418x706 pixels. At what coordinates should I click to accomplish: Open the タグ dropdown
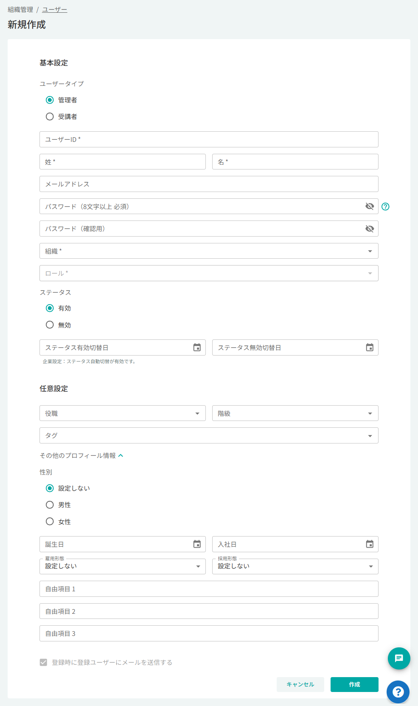click(209, 435)
